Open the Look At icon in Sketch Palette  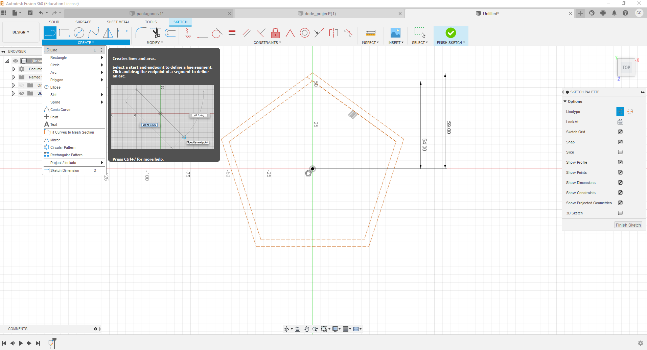(x=620, y=122)
